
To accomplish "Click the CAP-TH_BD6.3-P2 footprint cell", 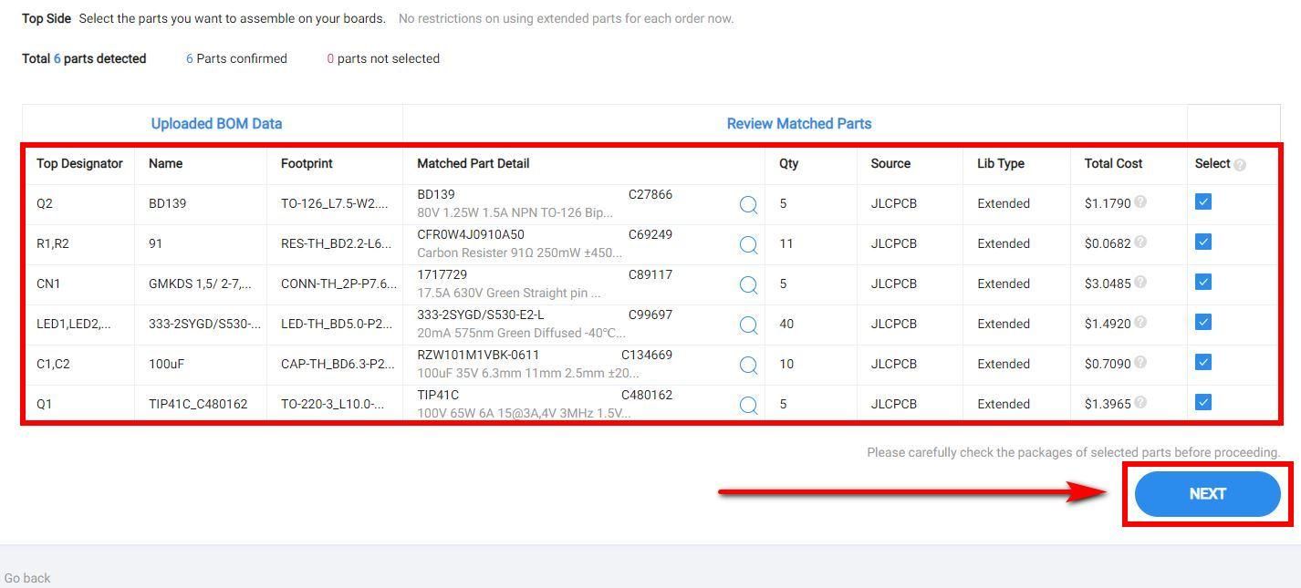I will click(338, 364).
